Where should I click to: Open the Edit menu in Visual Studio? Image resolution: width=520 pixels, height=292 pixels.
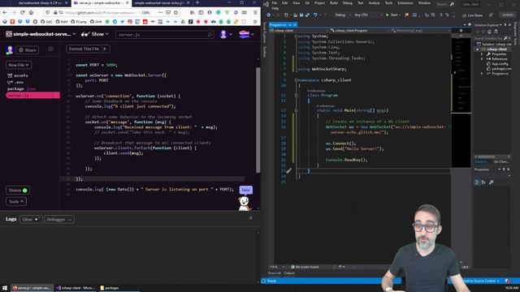pyautogui.click(x=284, y=3)
